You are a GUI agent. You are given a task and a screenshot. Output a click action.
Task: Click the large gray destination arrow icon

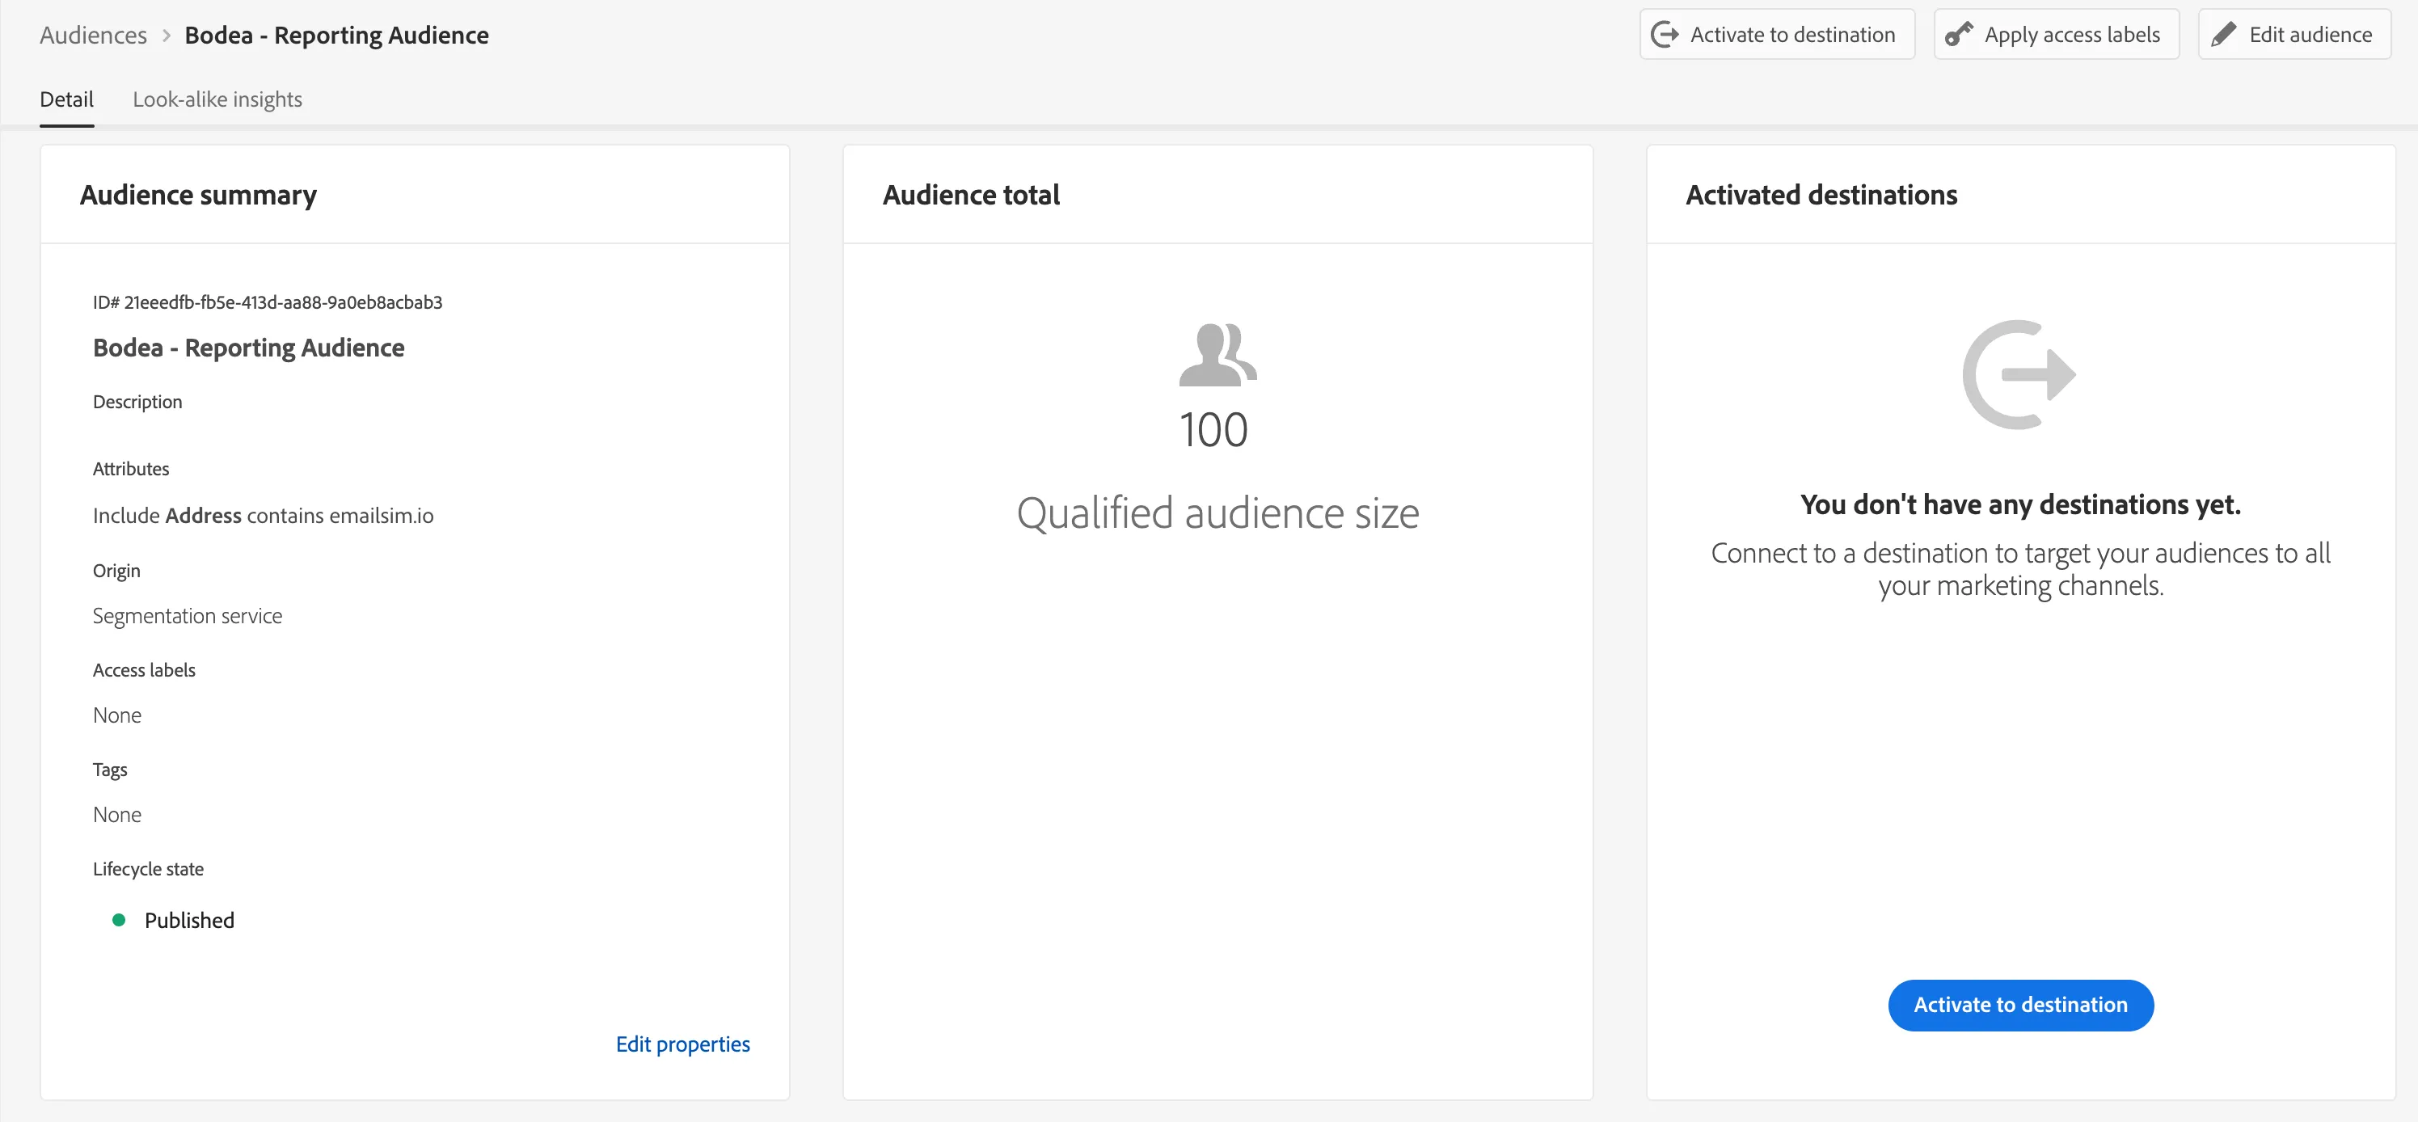(2019, 374)
